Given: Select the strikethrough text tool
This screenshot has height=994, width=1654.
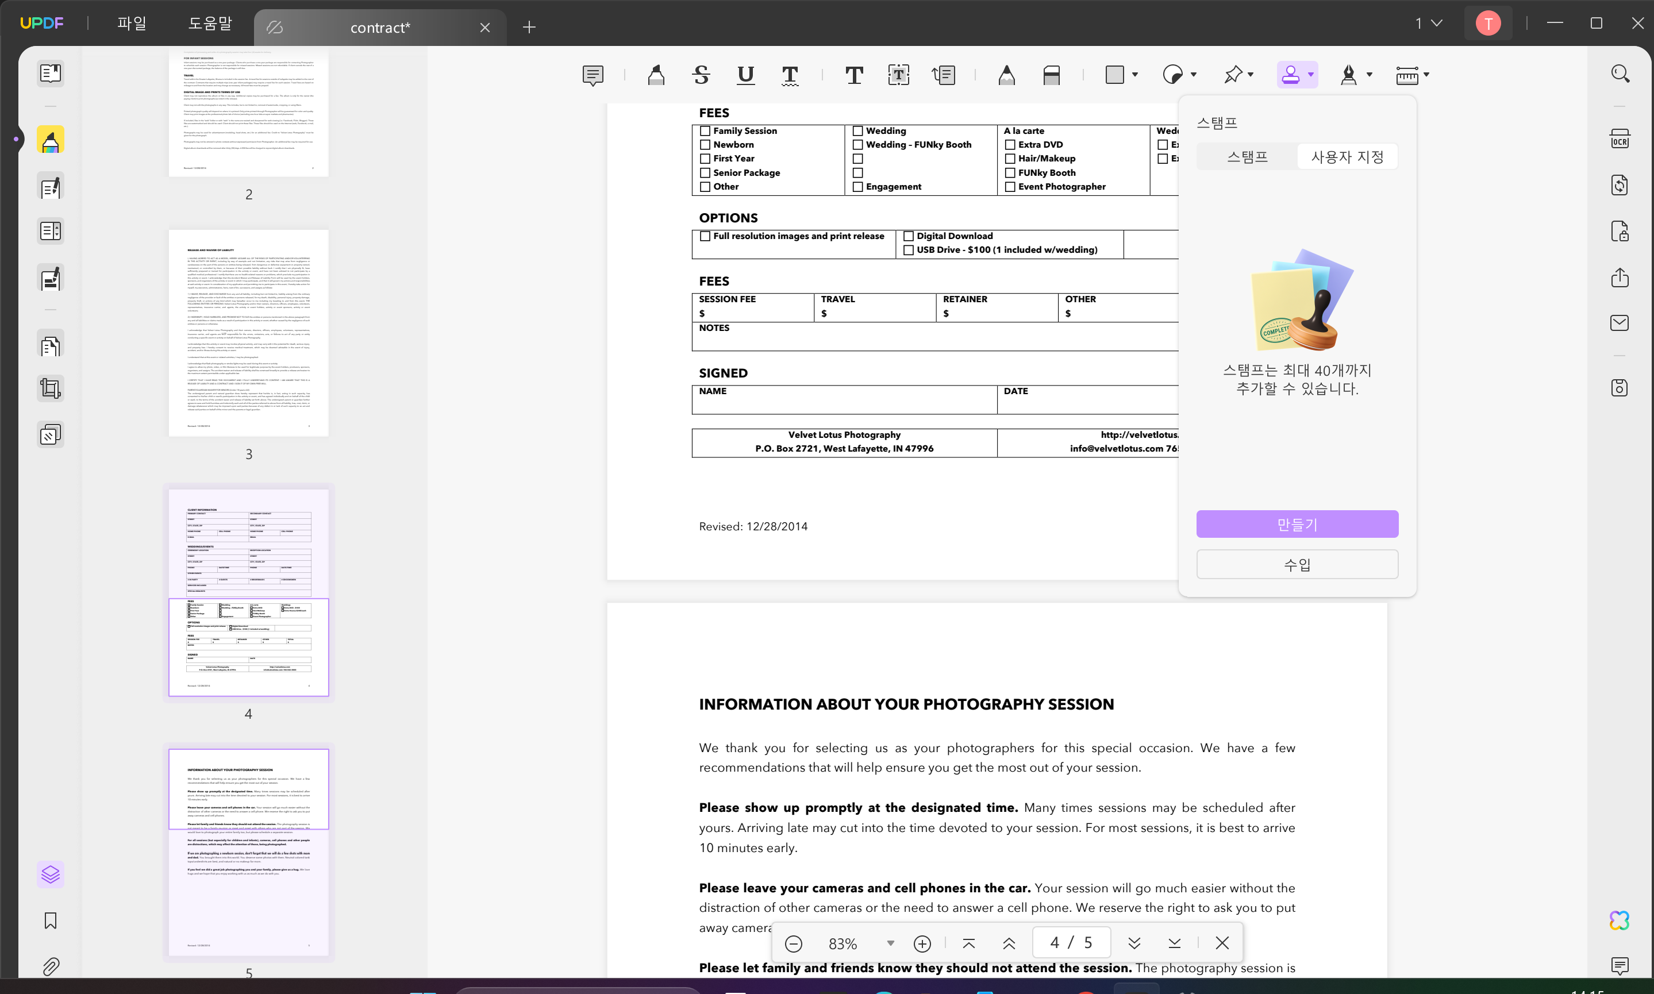Looking at the screenshot, I should (x=701, y=75).
